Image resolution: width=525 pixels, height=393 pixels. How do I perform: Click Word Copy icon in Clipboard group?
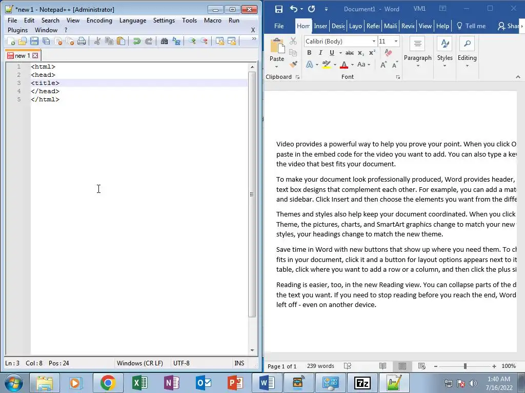coord(293,53)
